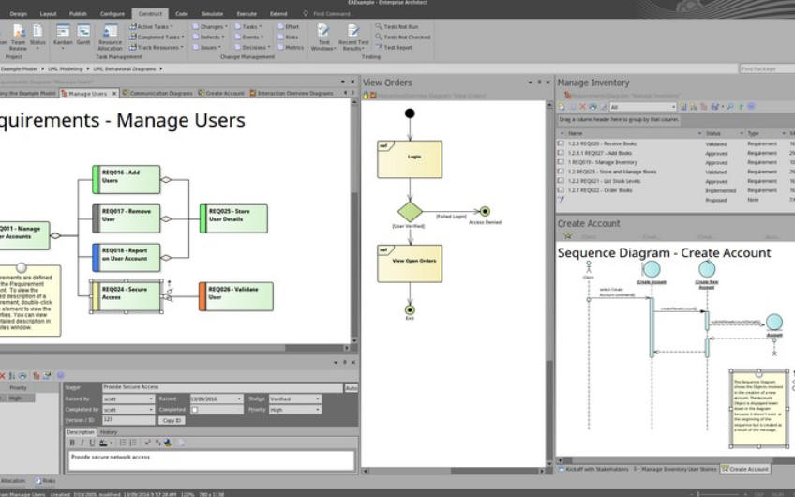This screenshot has height=497, width=795.
Task: Click the description text field
Action: pyautogui.click(x=211, y=459)
